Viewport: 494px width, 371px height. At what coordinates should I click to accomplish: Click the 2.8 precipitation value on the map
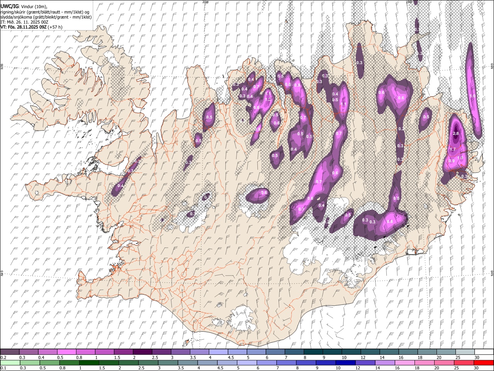coord(456,133)
